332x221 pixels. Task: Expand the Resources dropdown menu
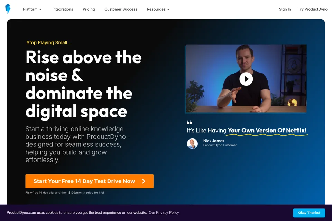(158, 9)
